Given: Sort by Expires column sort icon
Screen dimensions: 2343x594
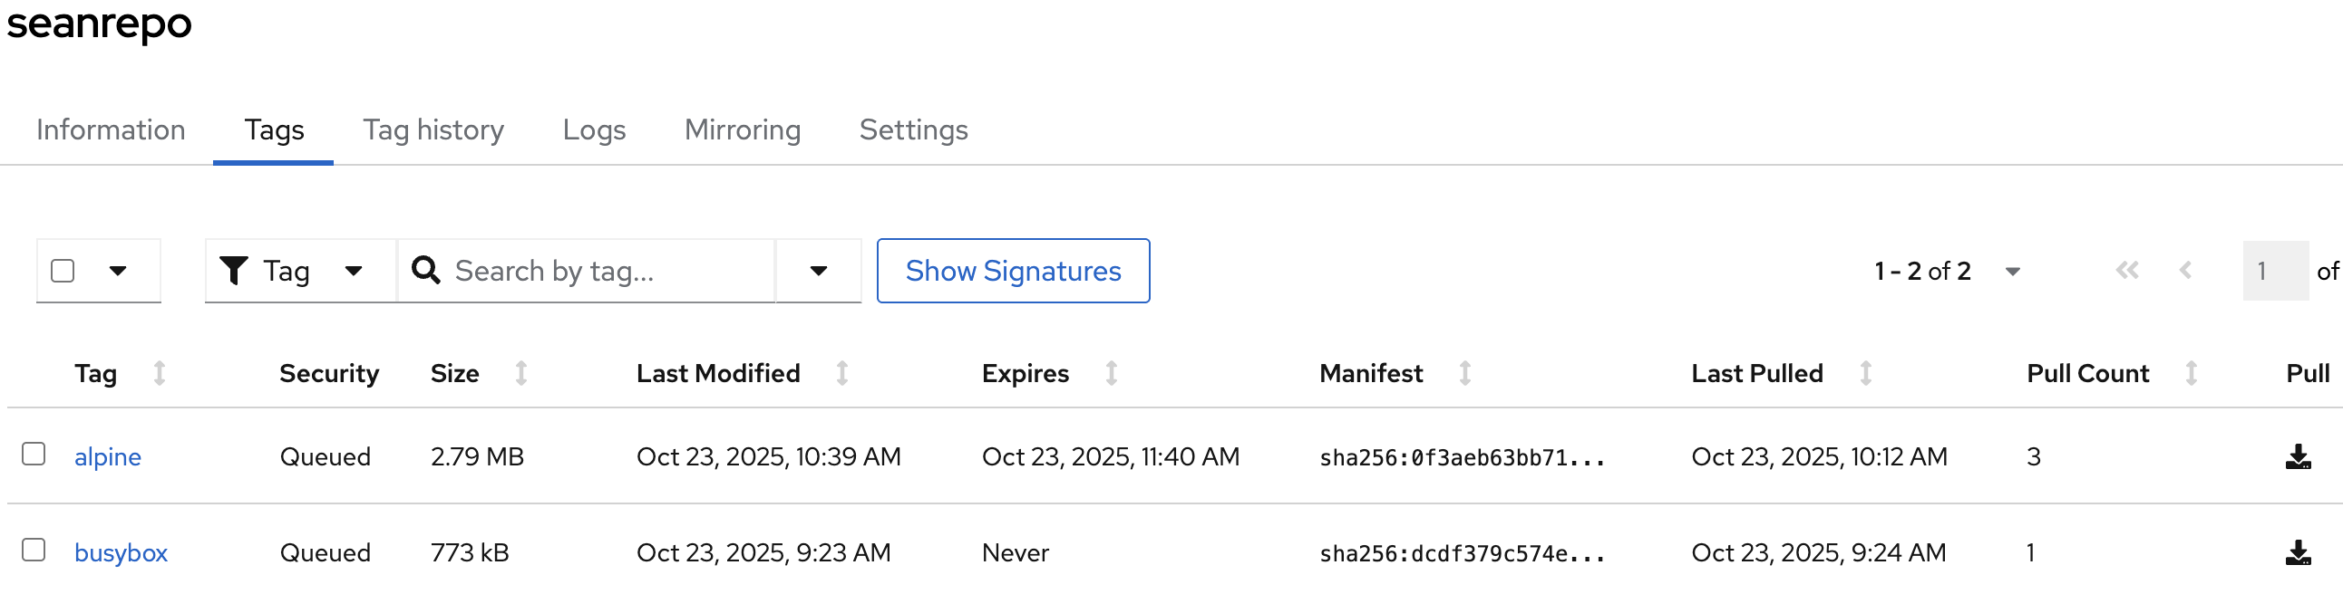Looking at the screenshot, I should pos(1112,373).
